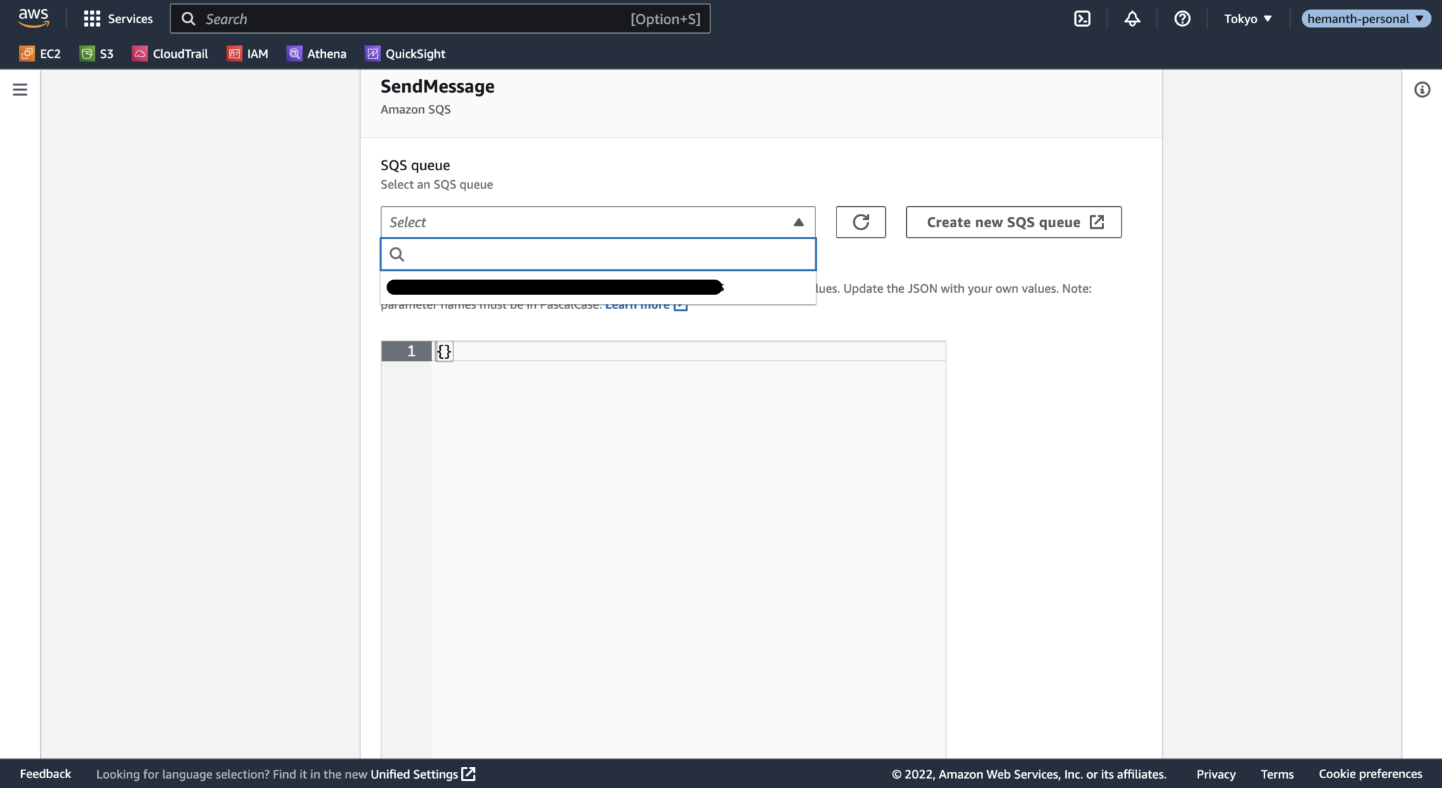Click the queue search input field

click(597, 254)
